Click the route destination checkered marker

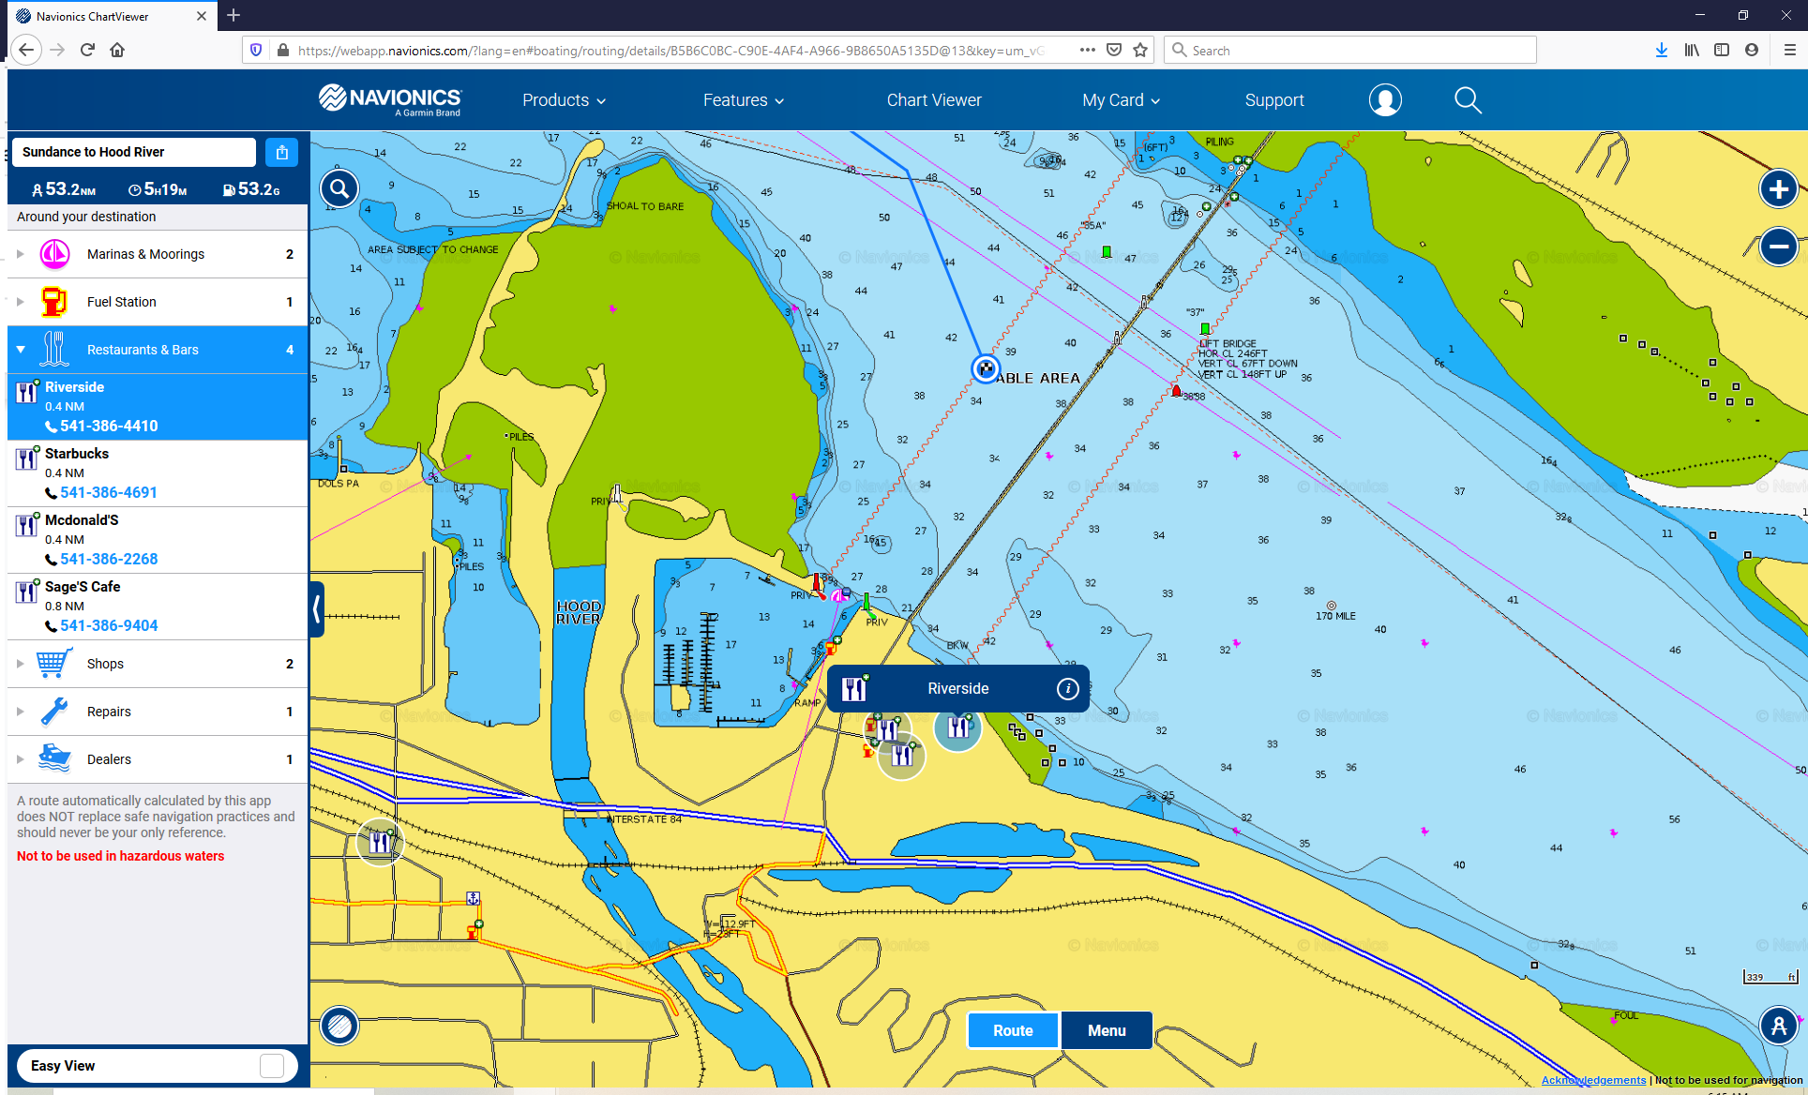click(985, 368)
